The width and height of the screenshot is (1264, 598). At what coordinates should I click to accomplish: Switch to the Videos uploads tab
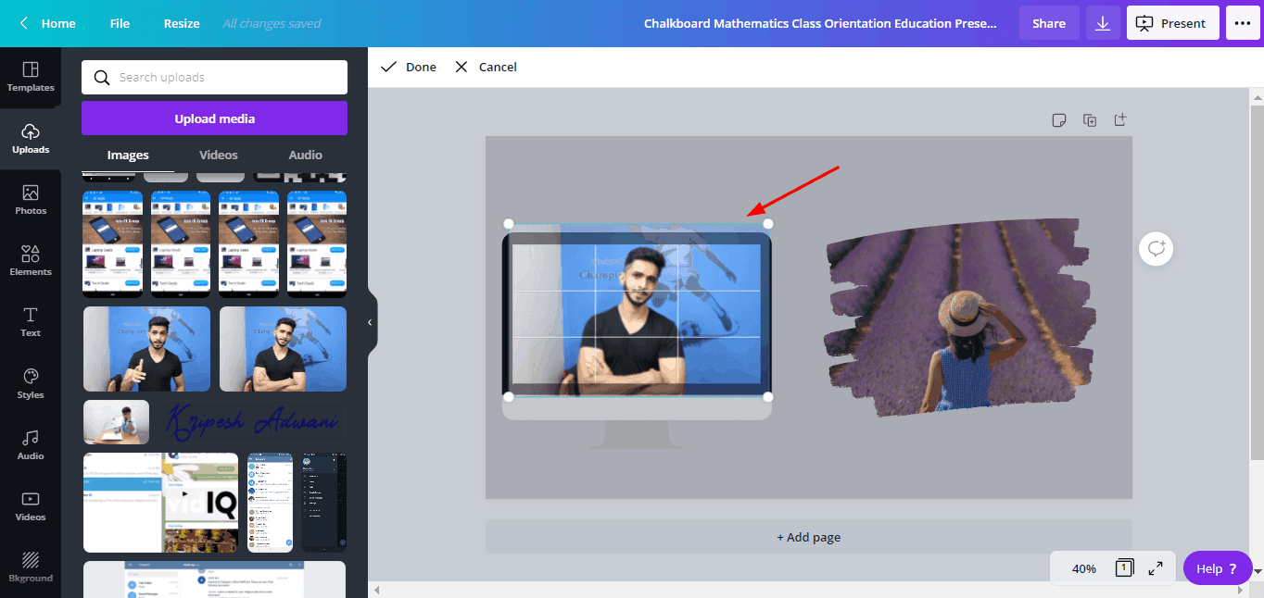tap(219, 155)
